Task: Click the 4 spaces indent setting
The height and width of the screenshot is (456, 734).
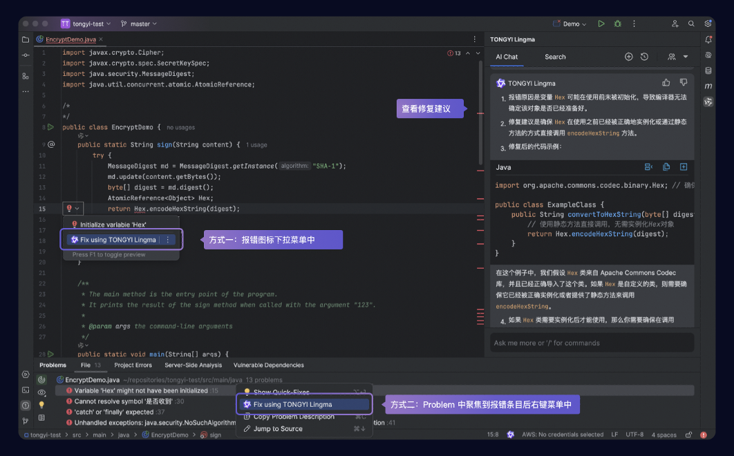Action: 664,435
